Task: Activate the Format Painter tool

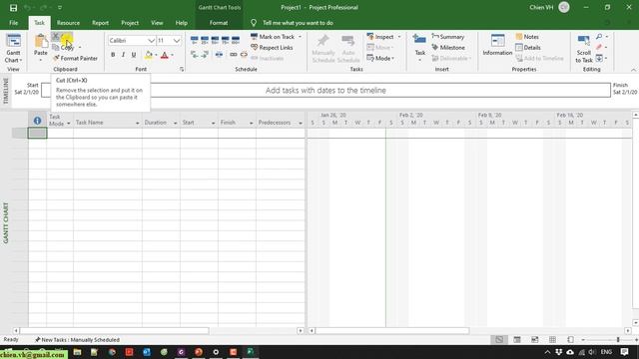Action: click(76, 58)
